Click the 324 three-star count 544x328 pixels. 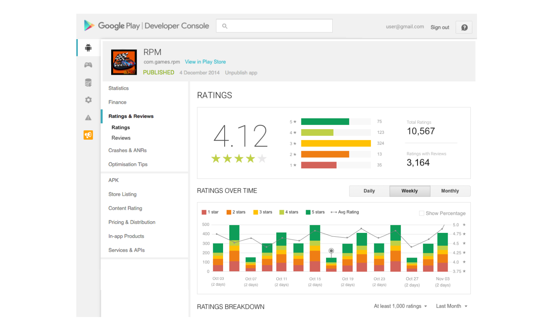(x=380, y=143)
